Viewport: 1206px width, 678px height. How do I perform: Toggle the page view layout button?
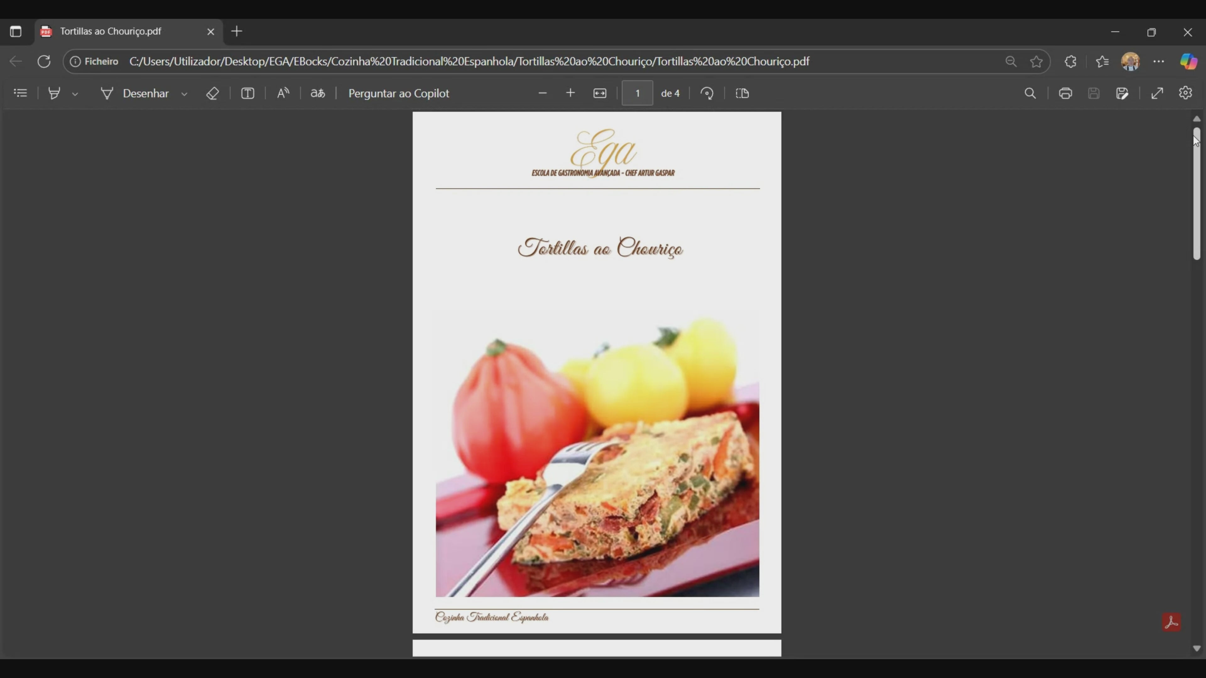742,93
